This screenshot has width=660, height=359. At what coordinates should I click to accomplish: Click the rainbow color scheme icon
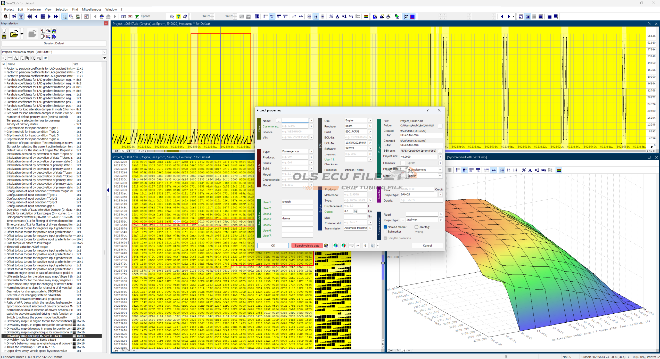tap(366, 17)
